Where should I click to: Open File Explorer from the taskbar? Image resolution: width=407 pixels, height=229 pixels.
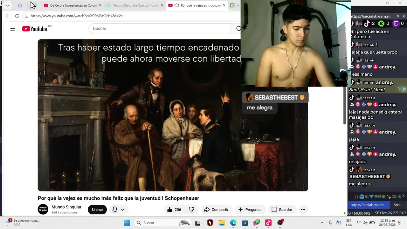tap(222, 223)
